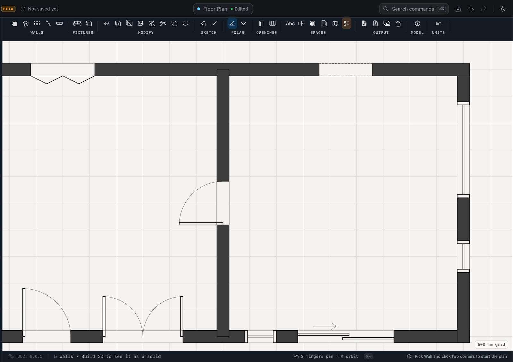513x362 pixels.
Task: Open the layers tool in Walls group
Action: pyautogui.click(x=26, y=23)
